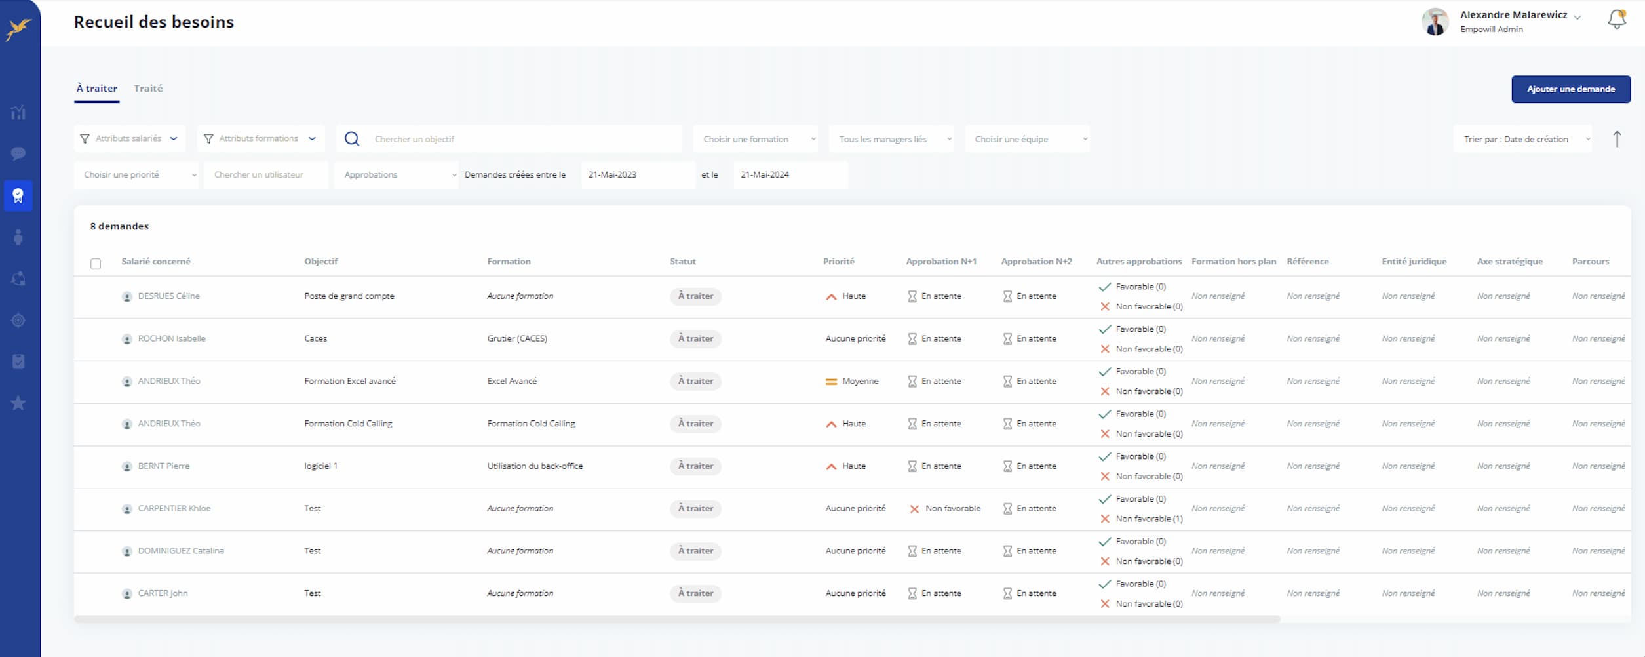Open the star sidebar icon

18,403
